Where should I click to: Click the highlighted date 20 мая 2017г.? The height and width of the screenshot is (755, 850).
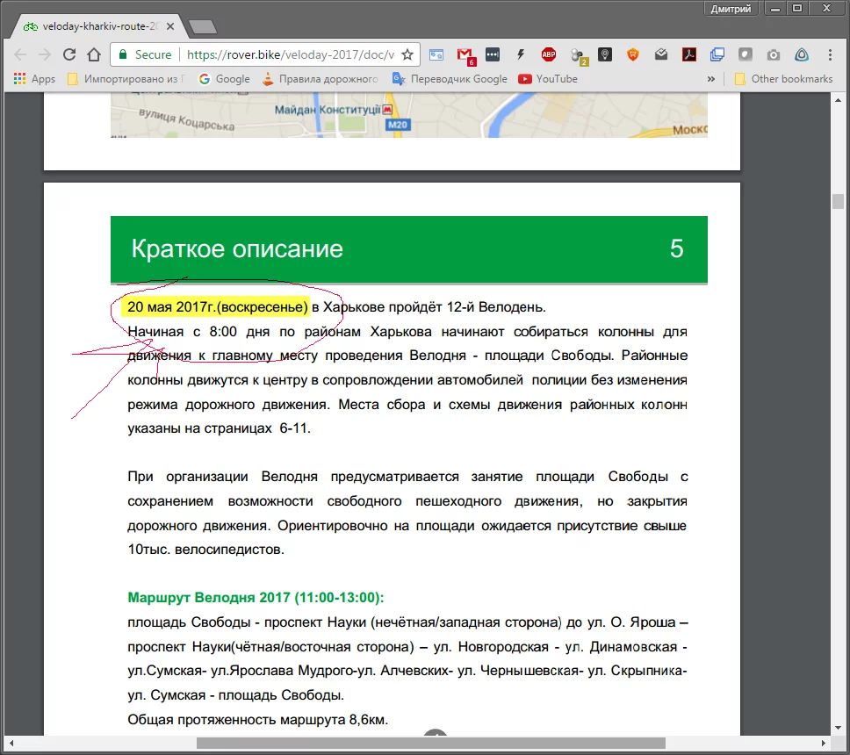coord(218,306)
